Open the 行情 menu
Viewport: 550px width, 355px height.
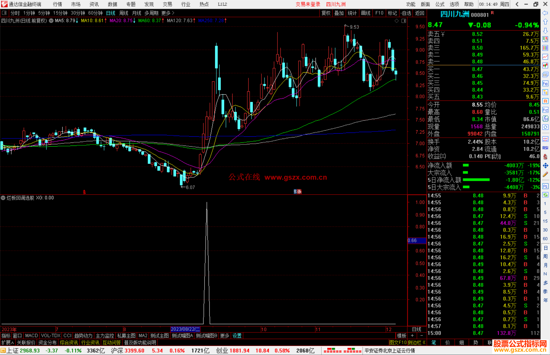point(57,4)
